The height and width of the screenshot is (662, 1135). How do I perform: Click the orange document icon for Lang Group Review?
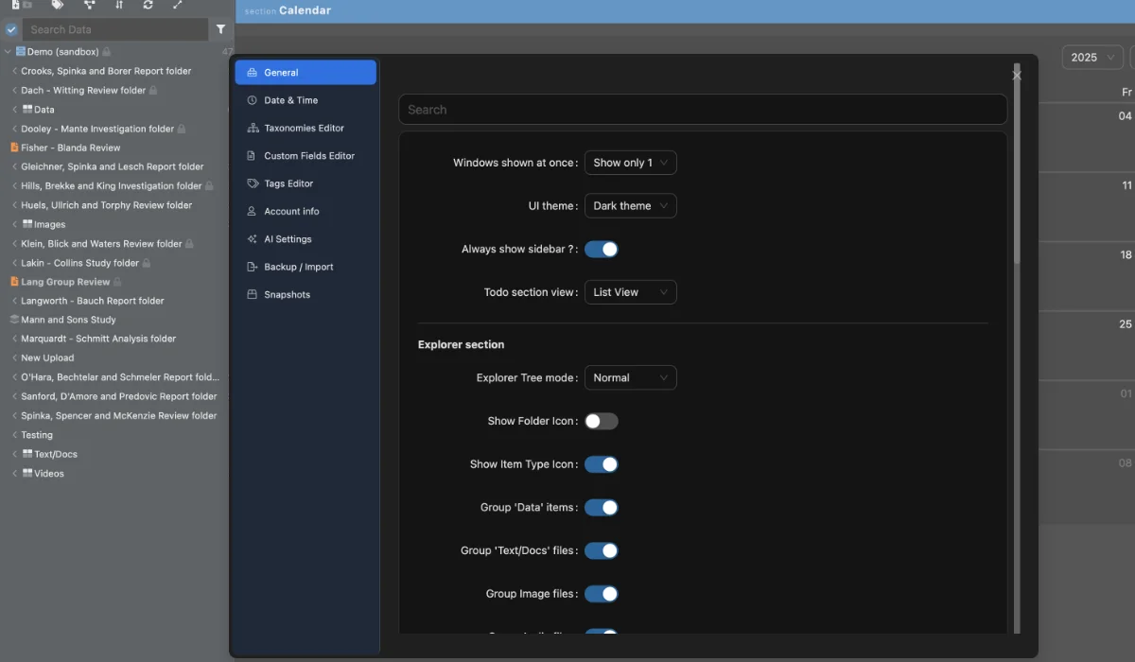tap(14, 282)
